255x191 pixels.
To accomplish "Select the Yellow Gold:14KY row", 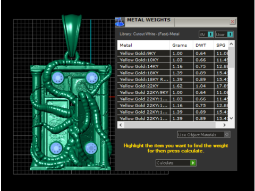I will tap(173, 66).
